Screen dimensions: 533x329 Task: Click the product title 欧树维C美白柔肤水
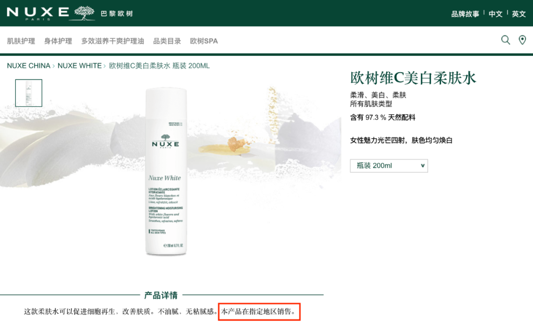click(413, 78)
